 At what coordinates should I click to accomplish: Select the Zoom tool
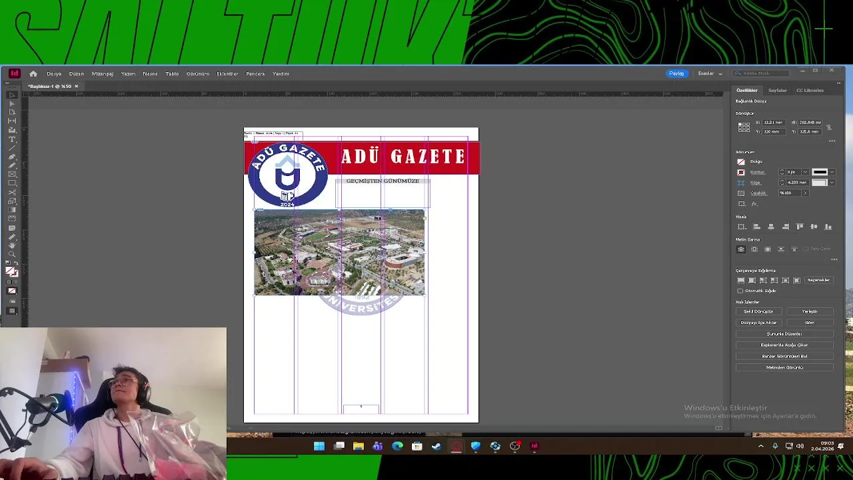(12, 253)
